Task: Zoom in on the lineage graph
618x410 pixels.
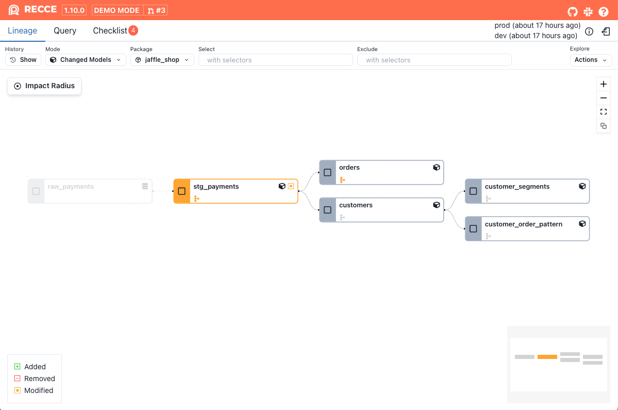Action: tap(604, 84)
